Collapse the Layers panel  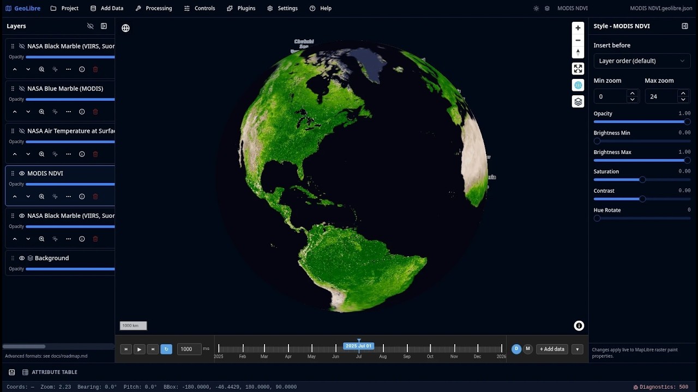(104, 26)
